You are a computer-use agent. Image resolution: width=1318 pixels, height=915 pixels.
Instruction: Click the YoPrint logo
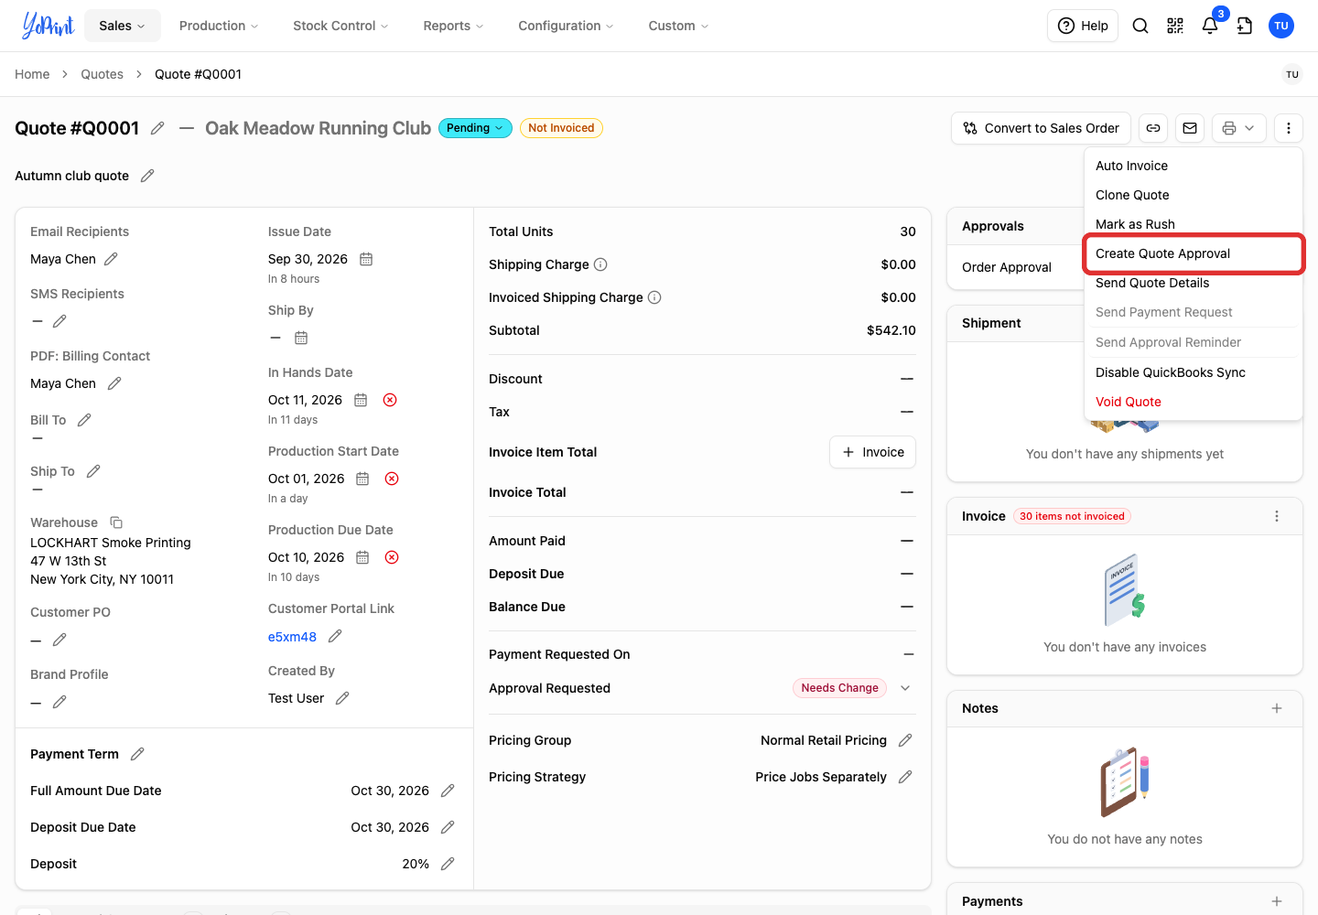[x=48, y=26]
